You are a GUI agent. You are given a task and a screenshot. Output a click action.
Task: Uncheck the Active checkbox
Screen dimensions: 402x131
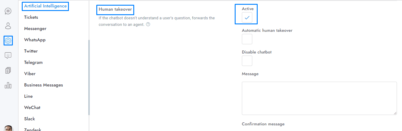click(247, 18)
